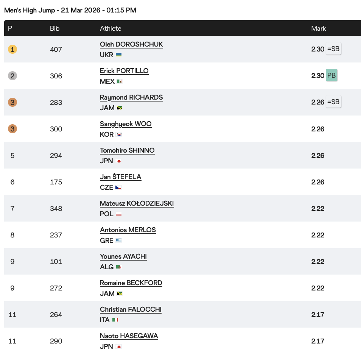Click the =SB badge for Raymond Richards
The height and width of the screenshot is (356, 361).
click(333, 102)
